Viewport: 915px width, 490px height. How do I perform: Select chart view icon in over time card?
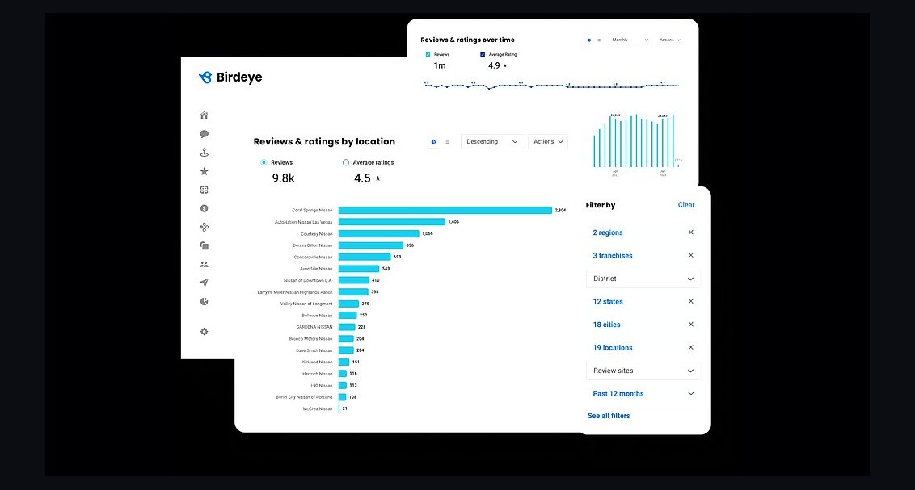pos(588,40)
